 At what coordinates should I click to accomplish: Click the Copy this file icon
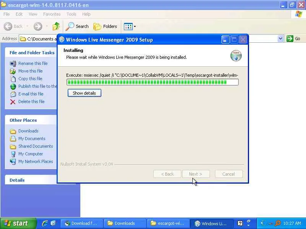coord(13,79)
